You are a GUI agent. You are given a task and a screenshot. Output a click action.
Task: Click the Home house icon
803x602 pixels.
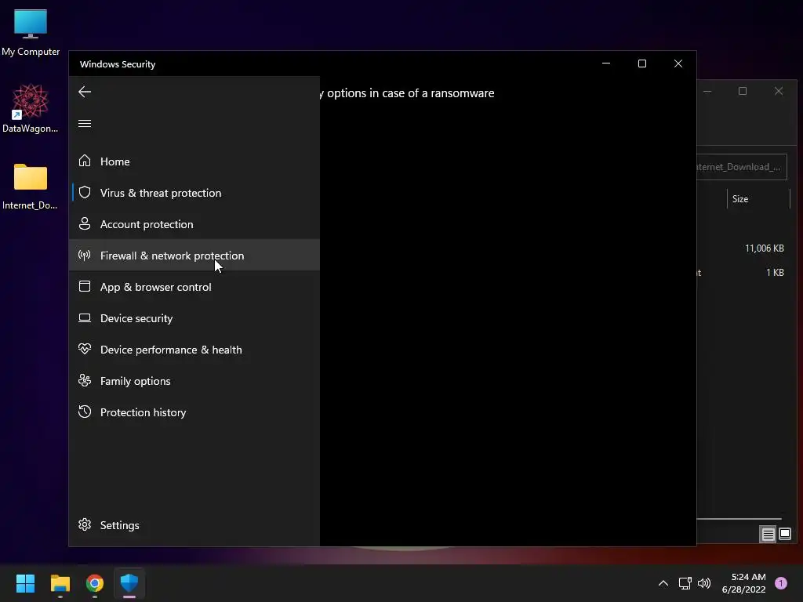[x=85, y=161]
